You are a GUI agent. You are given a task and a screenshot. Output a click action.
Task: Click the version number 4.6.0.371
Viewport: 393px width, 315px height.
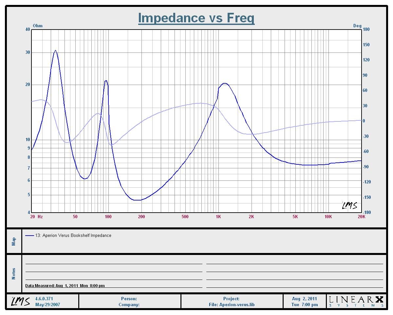(x=44, y=299)
